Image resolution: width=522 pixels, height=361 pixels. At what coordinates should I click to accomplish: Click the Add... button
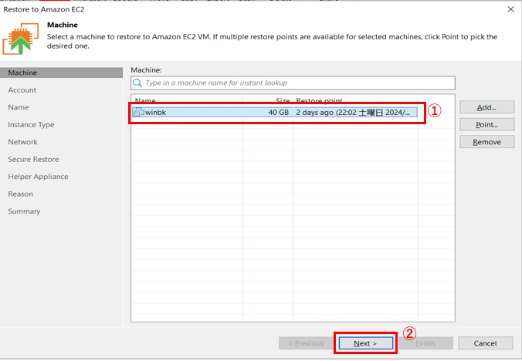pyautogui.click(x=486, y=107)
